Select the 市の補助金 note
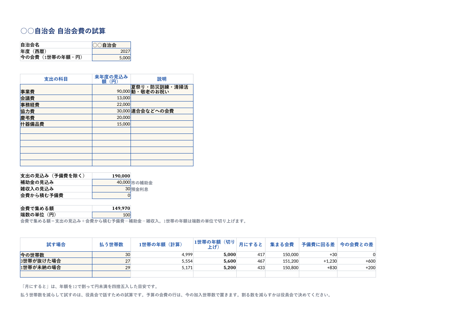 (x=142, y=183)
